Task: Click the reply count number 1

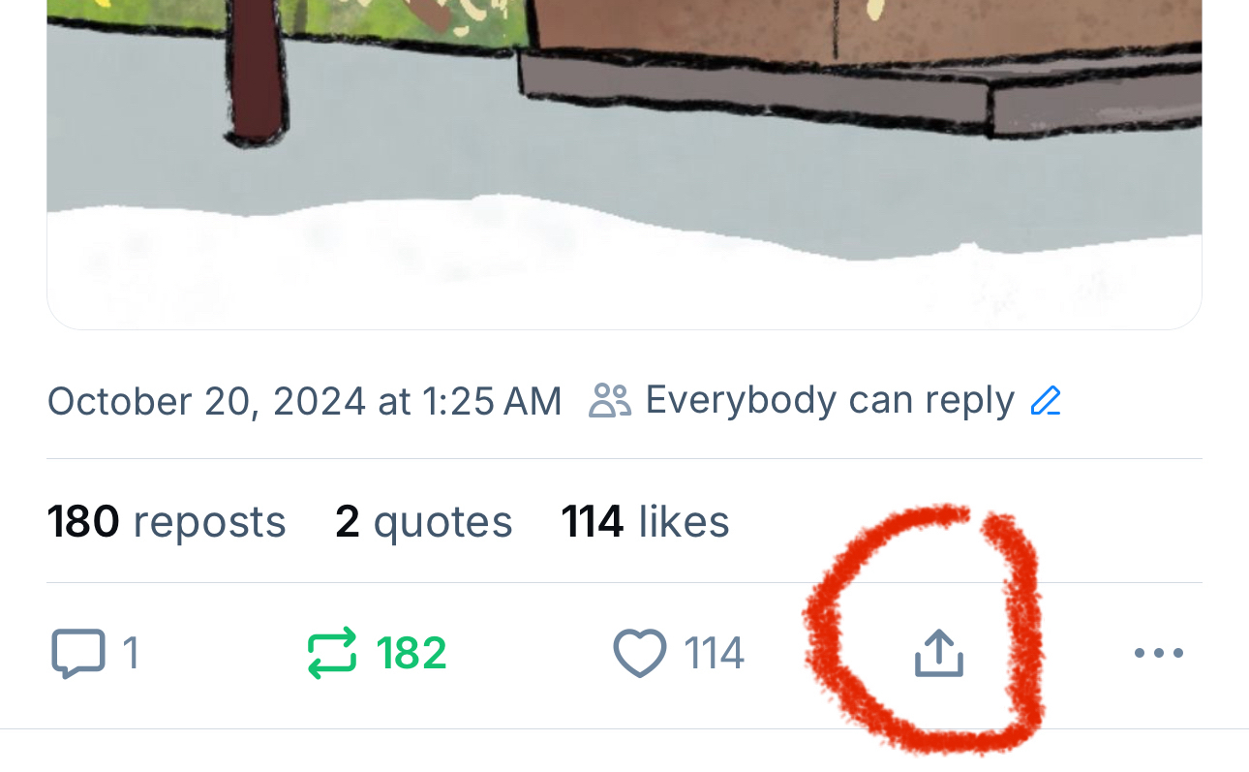Action: click(x=131, y=653)
